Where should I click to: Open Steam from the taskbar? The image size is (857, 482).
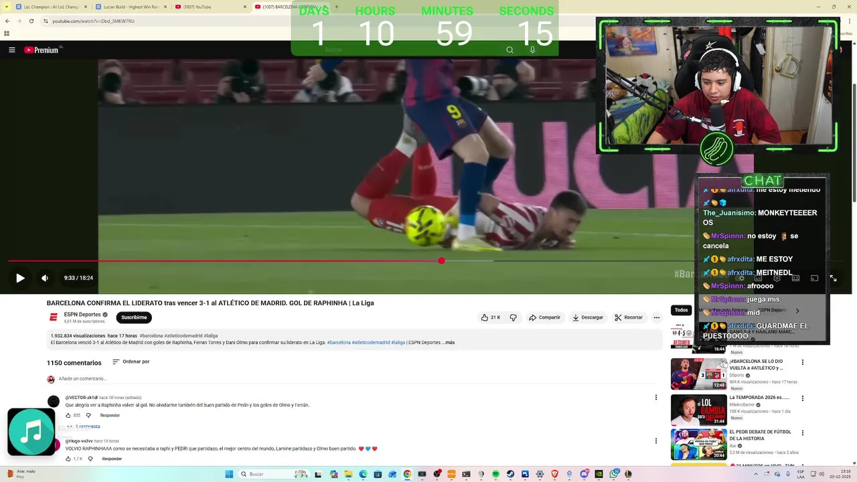(510, 474)
